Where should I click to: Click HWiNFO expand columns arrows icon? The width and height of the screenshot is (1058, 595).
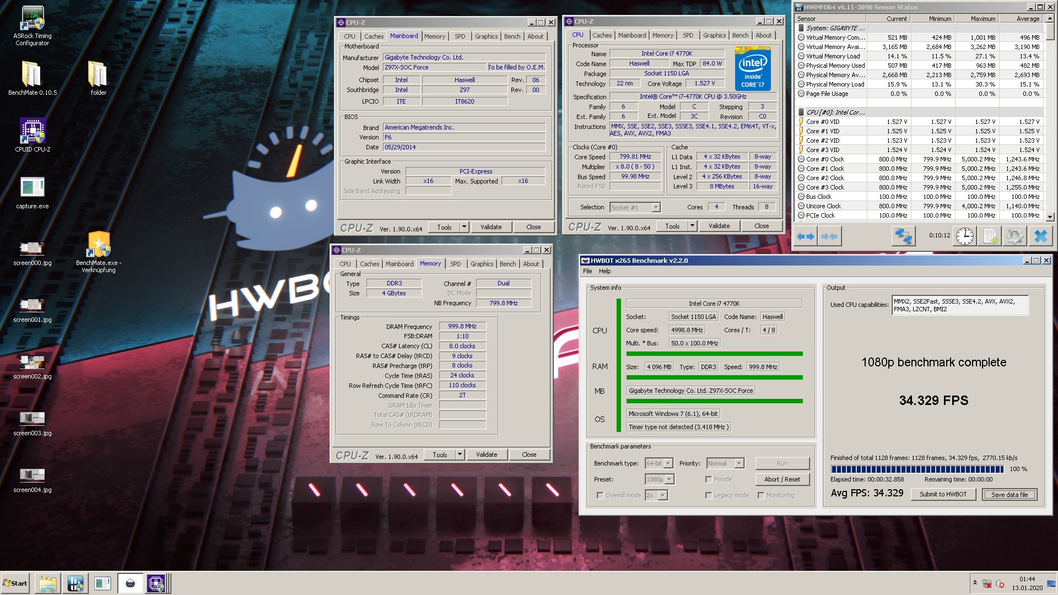pos(806,236)
